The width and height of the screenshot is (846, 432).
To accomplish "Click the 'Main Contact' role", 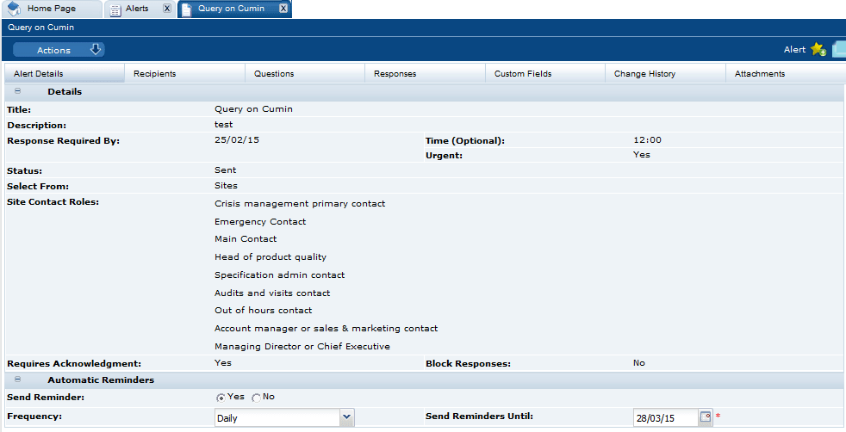I will coord(246,238).
